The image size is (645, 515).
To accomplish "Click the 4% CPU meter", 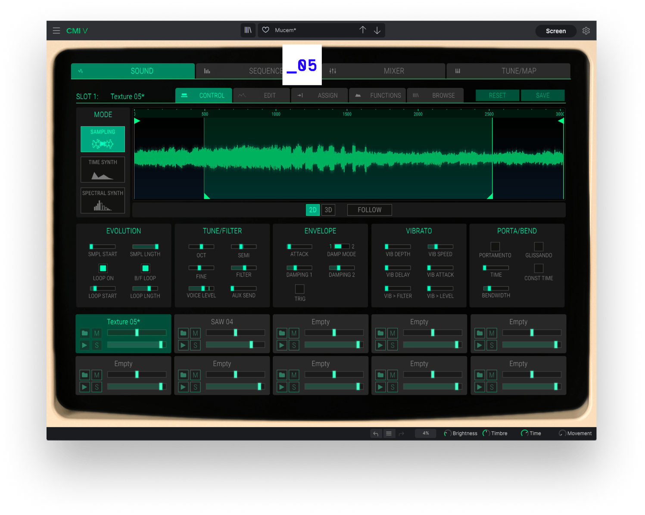I will 426,434.
